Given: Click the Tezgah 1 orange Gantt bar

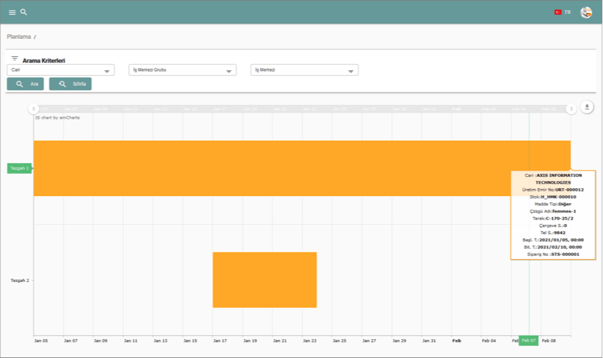Looking at the screenshot, I should 262,168.
